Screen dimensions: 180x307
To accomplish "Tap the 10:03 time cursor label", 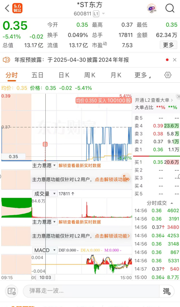I will click(45, 278).
